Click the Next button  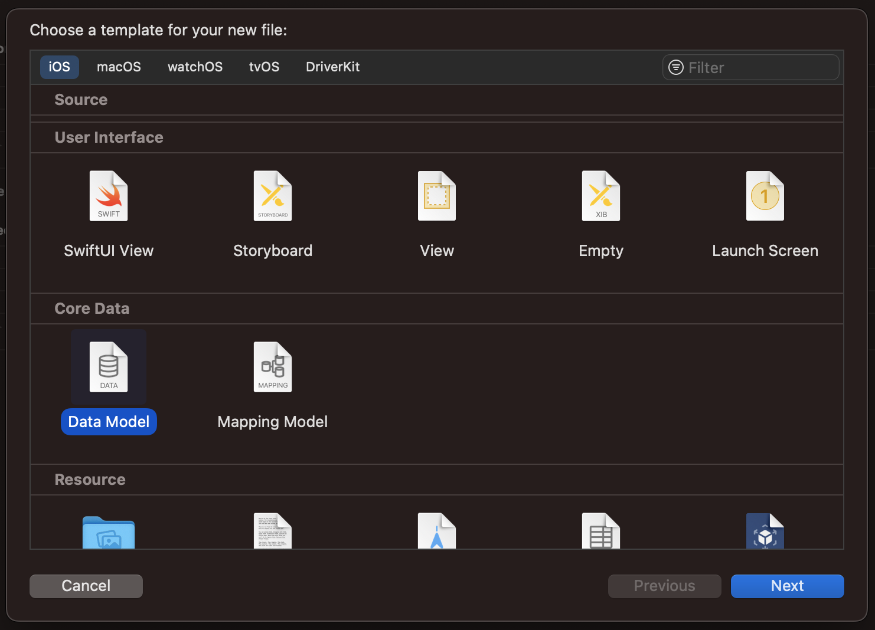click(788, 586)
